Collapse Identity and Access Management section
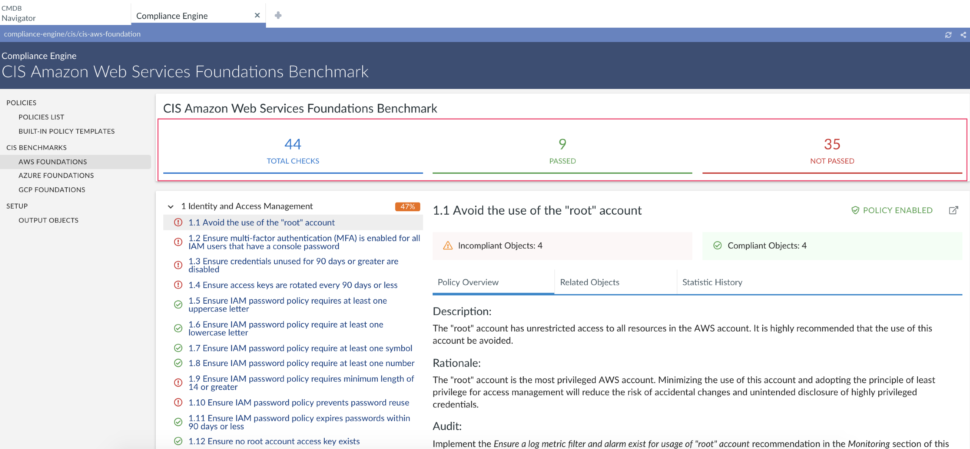This screenshot has height=449, width=970. tap(171, 207)
